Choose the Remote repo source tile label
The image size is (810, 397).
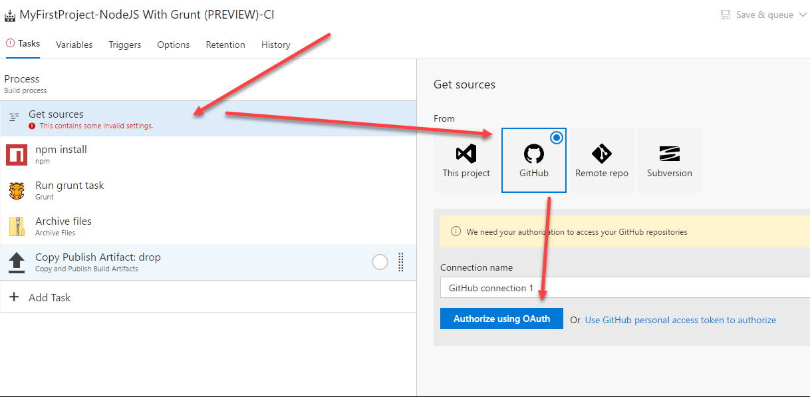(x=602, y=173)
